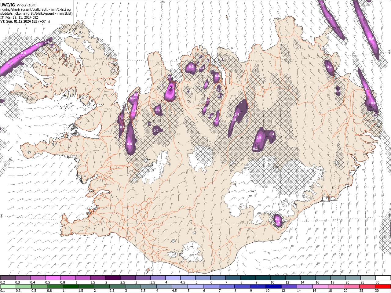The height and width of the screenshot is (293, 391).
Task: Select the light pink 16–18 lower legend swatch
Action: click(320, 286)
